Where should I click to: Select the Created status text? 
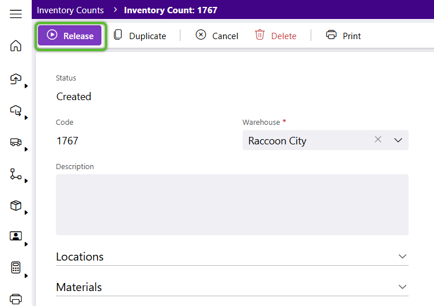coord(74,97)
